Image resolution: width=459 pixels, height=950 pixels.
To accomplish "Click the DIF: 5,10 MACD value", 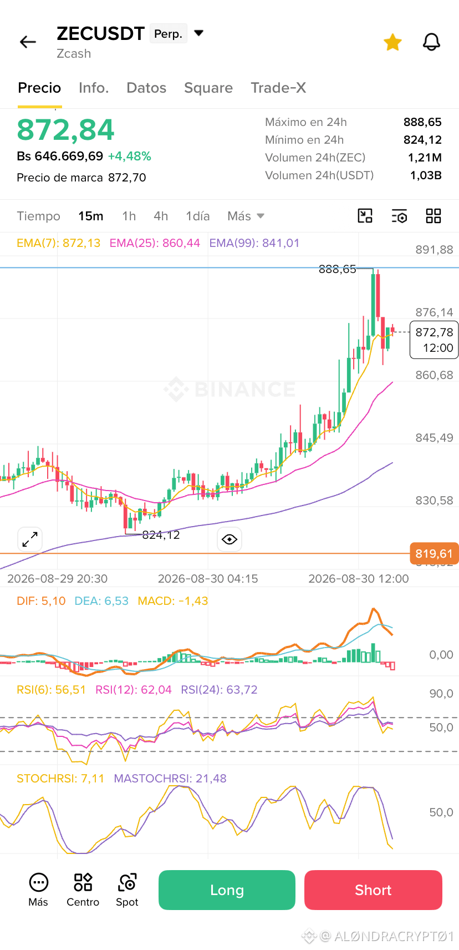I will click(x=41, y=601).
